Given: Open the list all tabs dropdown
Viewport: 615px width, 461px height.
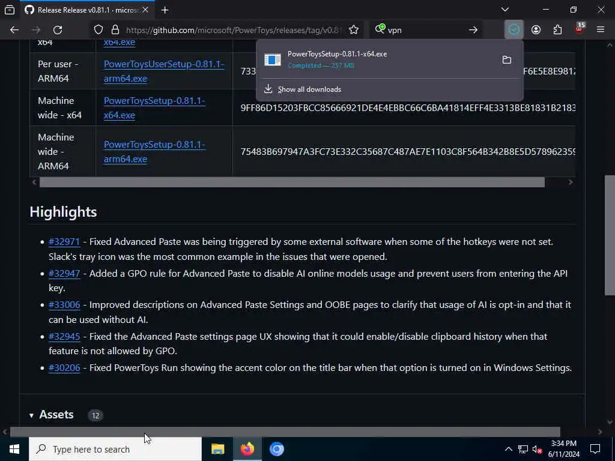Looking at the screenshot, I should (x=504, y=10).
